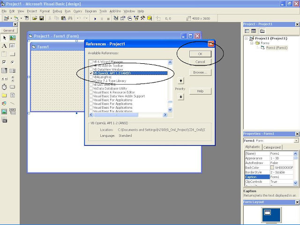
Task: Select the Data control tool
Action: tap(13, 112)
